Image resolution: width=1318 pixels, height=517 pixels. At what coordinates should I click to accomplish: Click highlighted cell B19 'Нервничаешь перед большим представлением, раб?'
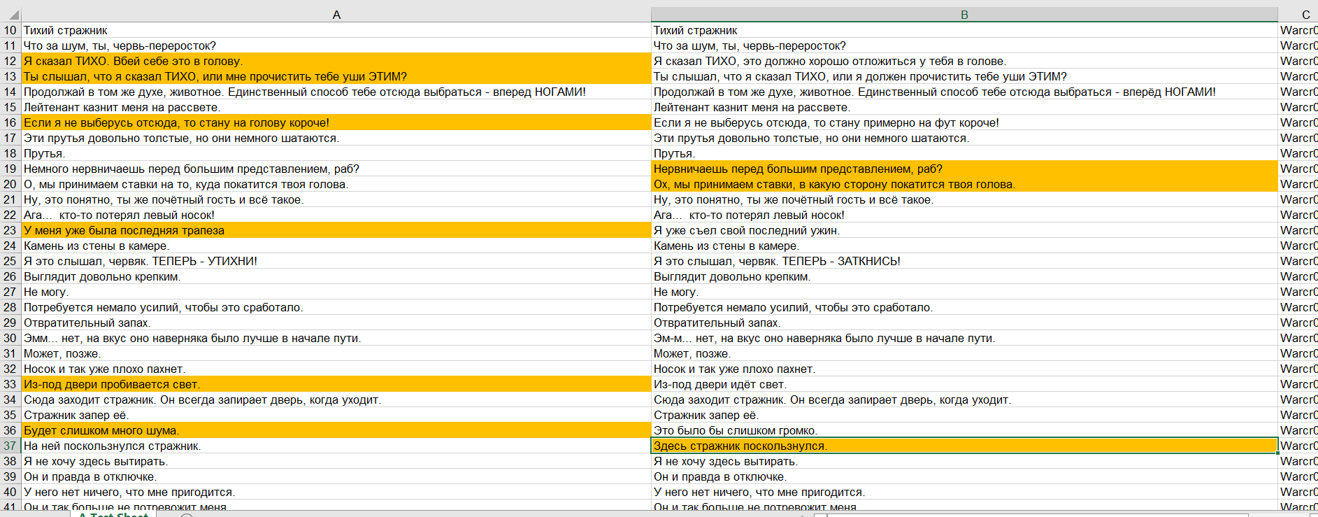pyautogui.click(x=964, y=169)
